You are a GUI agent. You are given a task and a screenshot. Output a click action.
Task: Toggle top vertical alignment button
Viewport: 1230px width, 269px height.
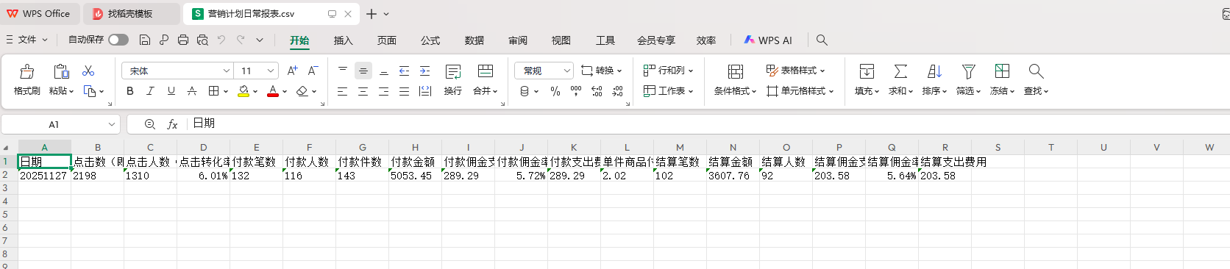(x=343, y=71)
